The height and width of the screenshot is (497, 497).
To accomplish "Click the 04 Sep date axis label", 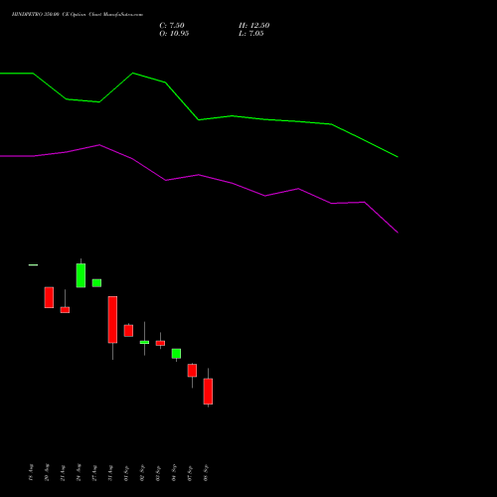I will 174,472.
